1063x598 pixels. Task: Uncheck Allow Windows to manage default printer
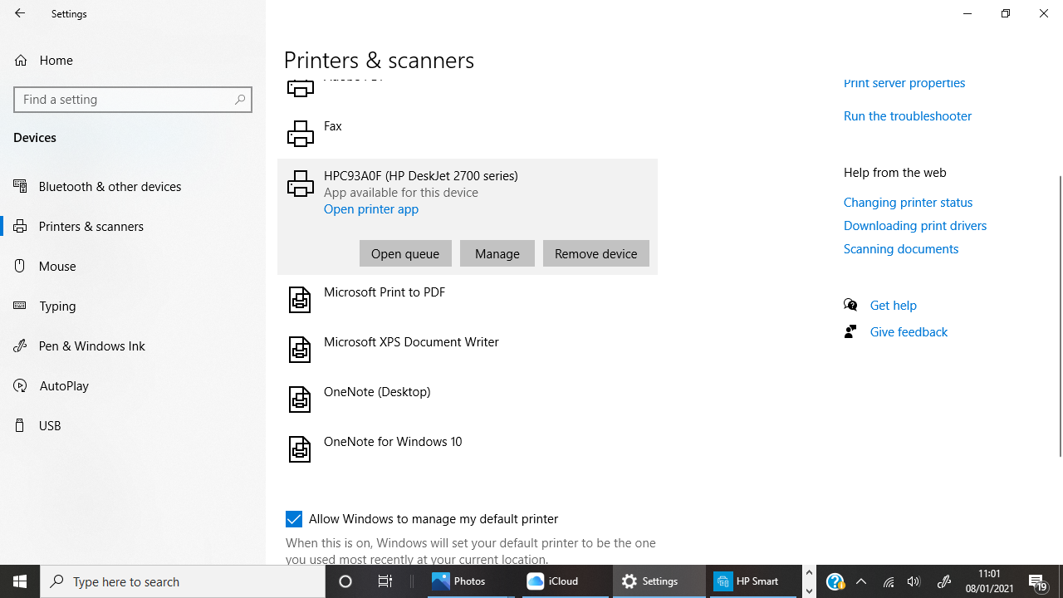[x=294, y=519]
